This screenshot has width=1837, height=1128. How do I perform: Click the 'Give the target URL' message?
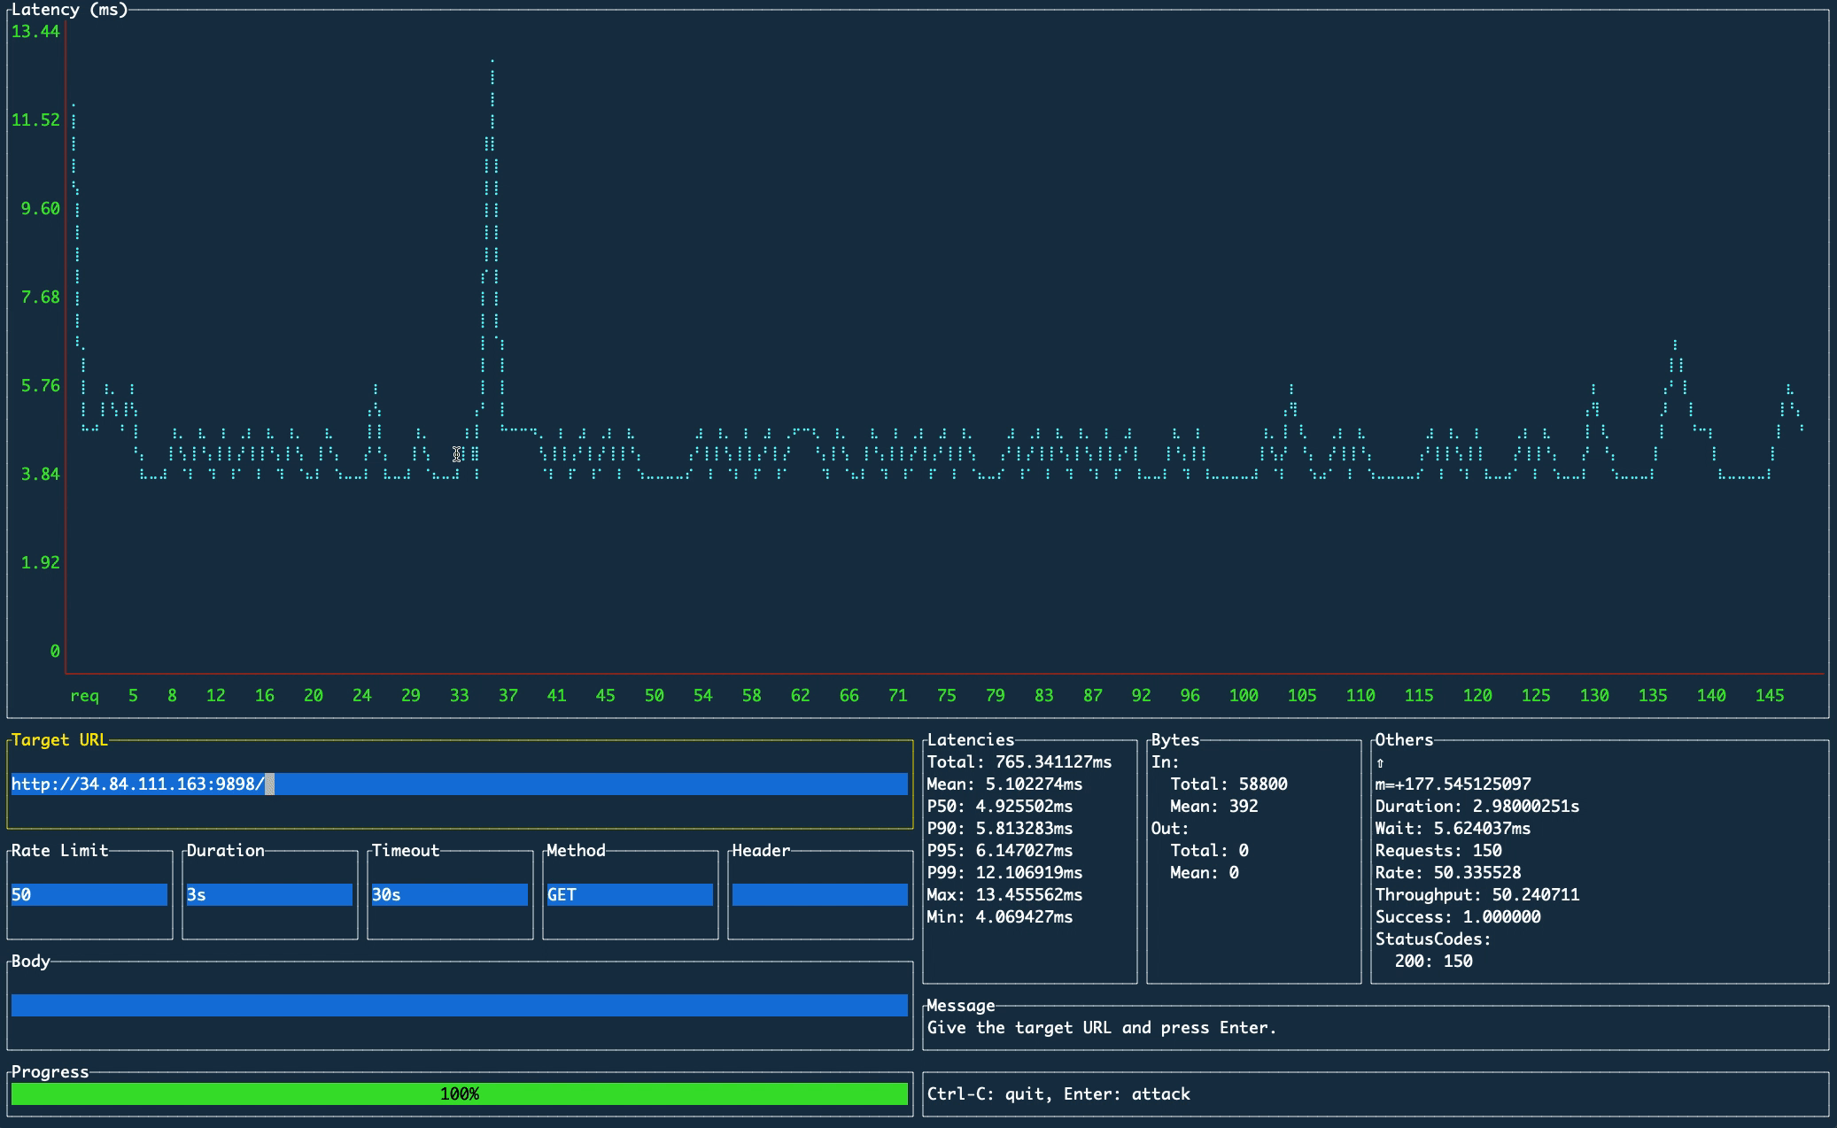click(x=1101, y=1027)
